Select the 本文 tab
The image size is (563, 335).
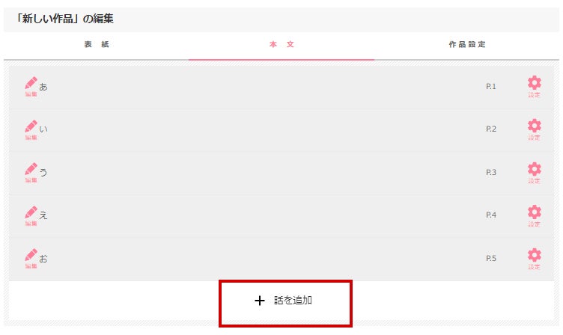[281, 44]
